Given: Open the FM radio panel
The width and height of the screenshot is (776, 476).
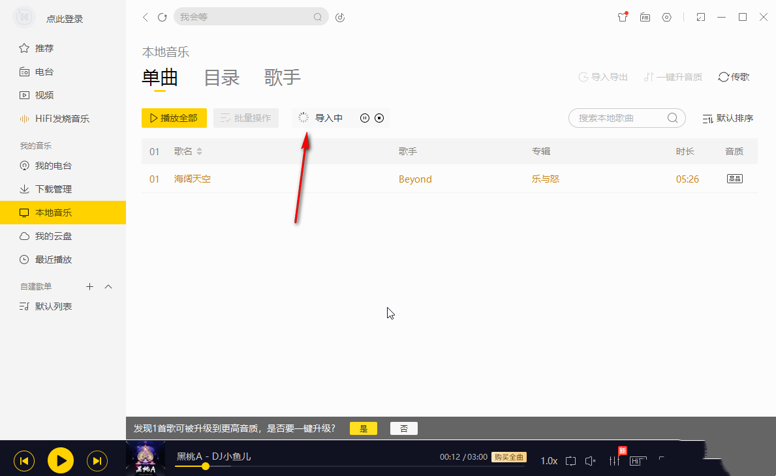Looking at the screenshot, I should tap(645, 17).
